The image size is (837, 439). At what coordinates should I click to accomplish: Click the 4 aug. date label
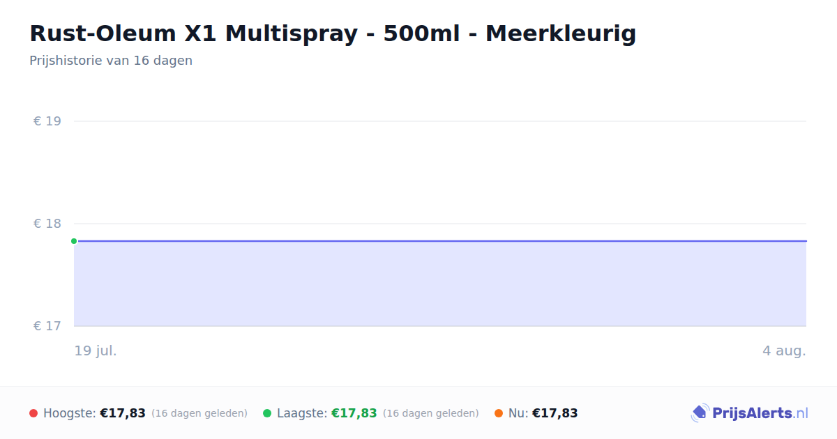tap(784, 351)
